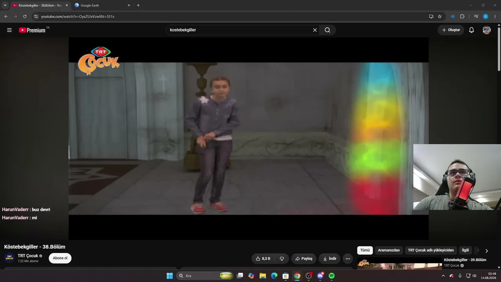Viewport: 501px width, 282px height.
Task: Open the blue sound-wave extension icon
Action: [452, 16]
